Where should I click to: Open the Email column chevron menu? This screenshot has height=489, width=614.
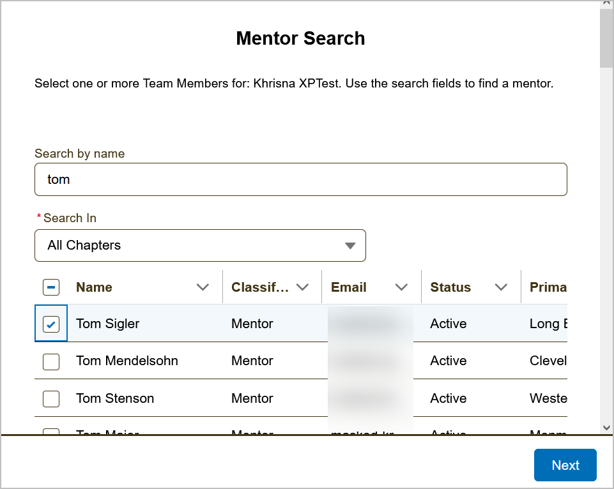(401, 287)
